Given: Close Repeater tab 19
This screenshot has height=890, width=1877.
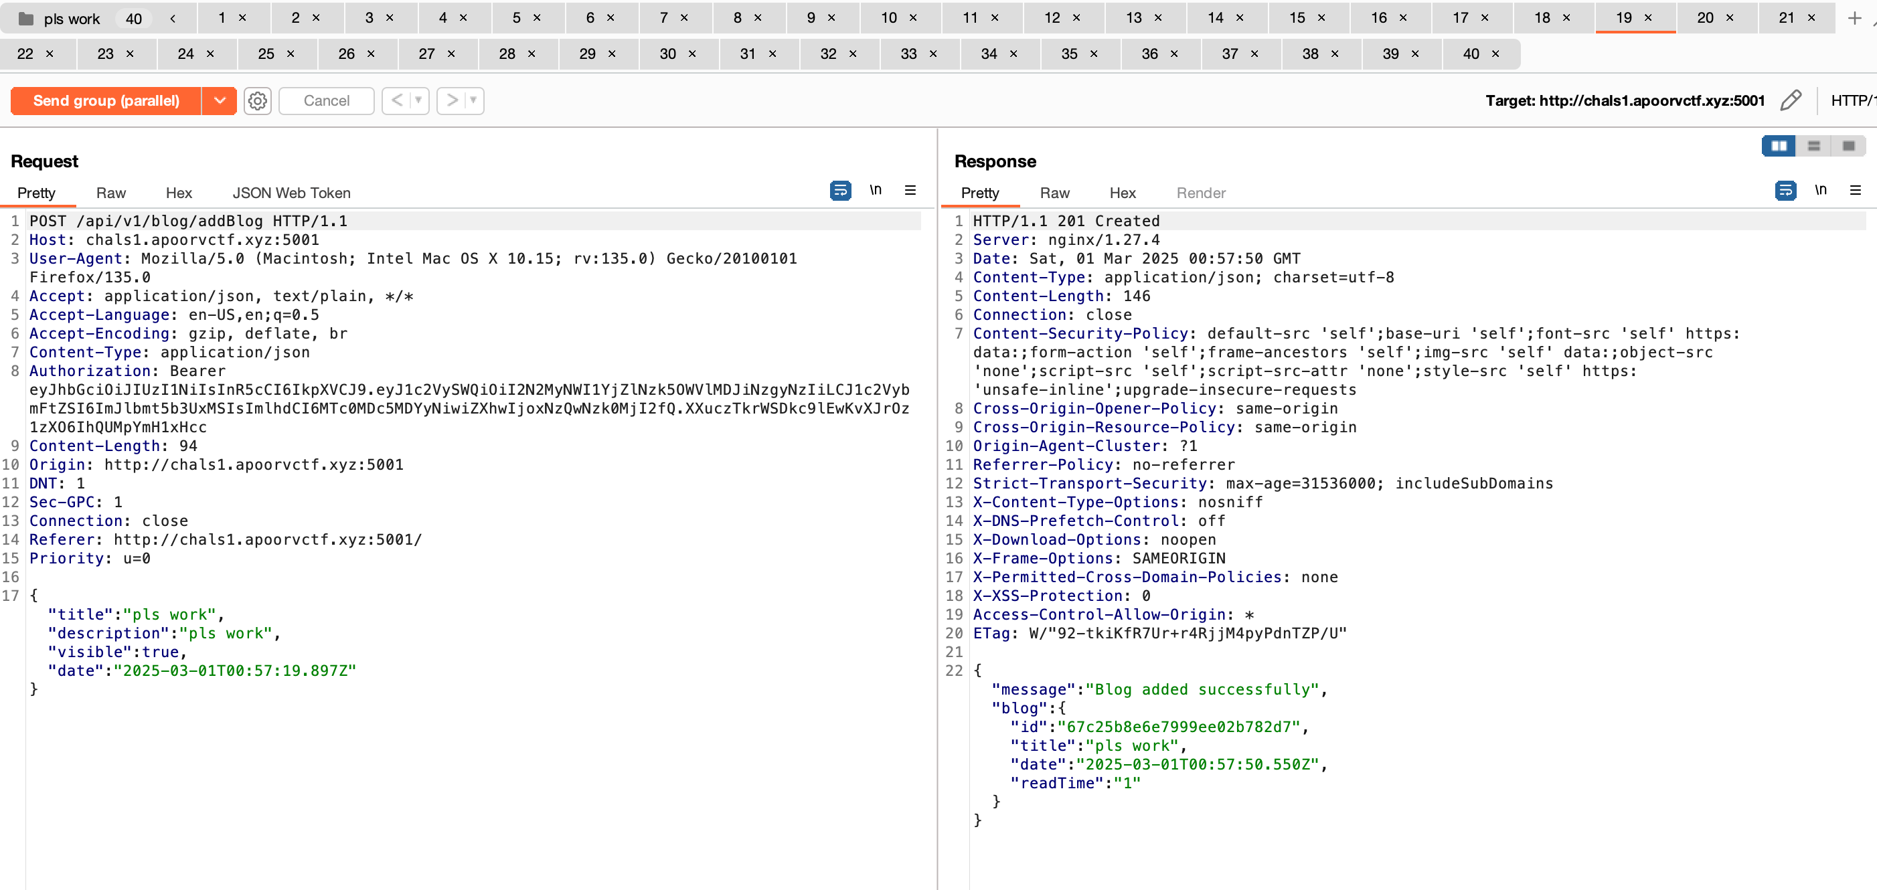Looking at the screenshot, I should (x=1648, y=18).
